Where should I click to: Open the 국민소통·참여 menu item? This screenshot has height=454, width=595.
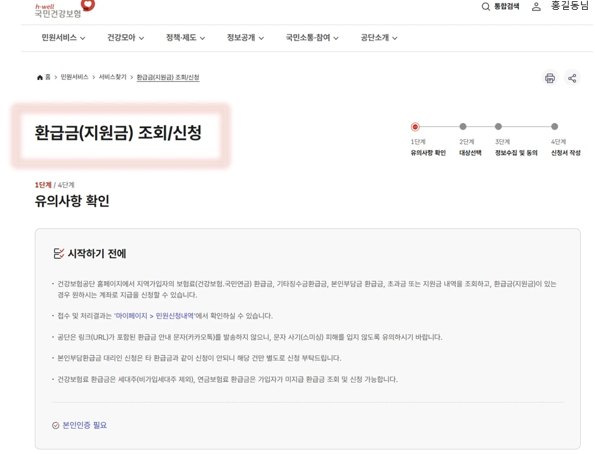(309, 38)
